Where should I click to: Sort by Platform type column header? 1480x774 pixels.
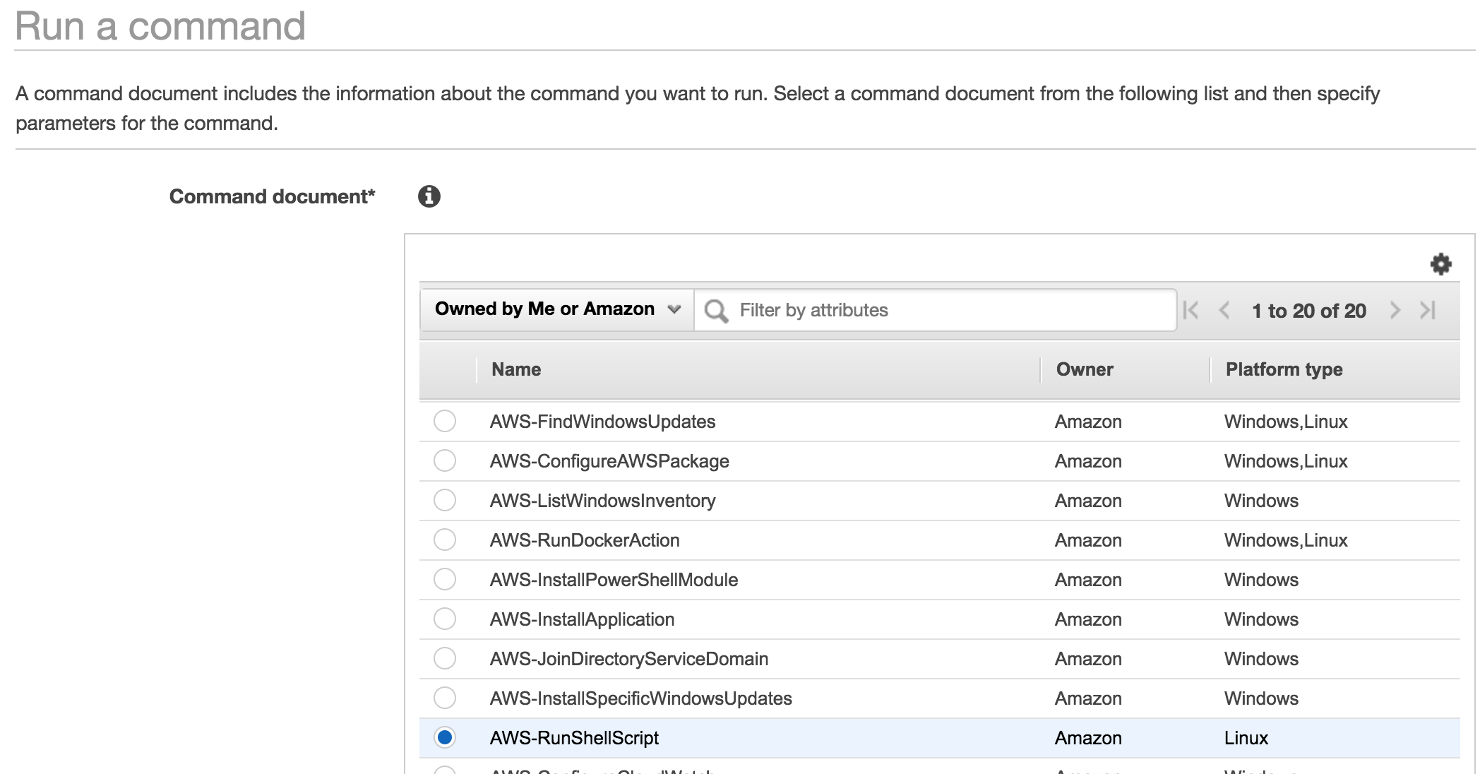1284,369
